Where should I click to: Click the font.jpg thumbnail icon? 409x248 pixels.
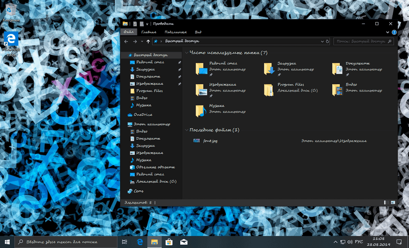point(197,141)
